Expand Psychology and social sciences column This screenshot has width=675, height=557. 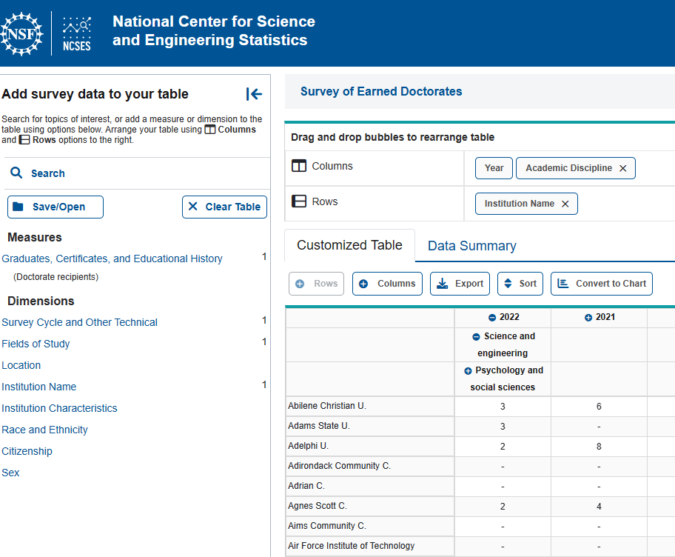click(468, 370)
